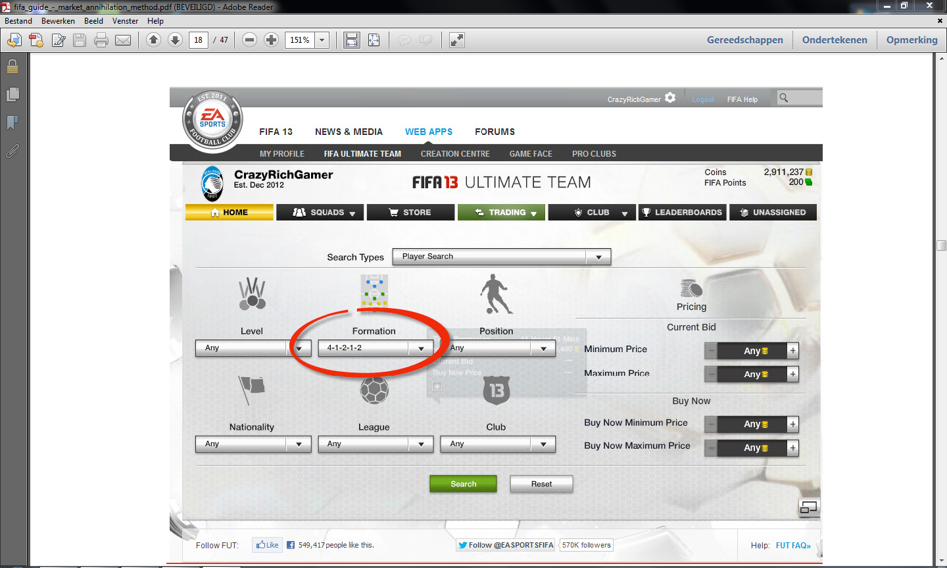Open the Search Types dropdown
The width and height of the screenshot is (947, 568).
pyautogui.click(x=502, y=257)
